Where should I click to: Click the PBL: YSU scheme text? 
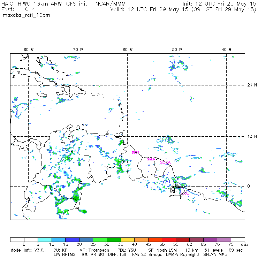click(127, 250)
